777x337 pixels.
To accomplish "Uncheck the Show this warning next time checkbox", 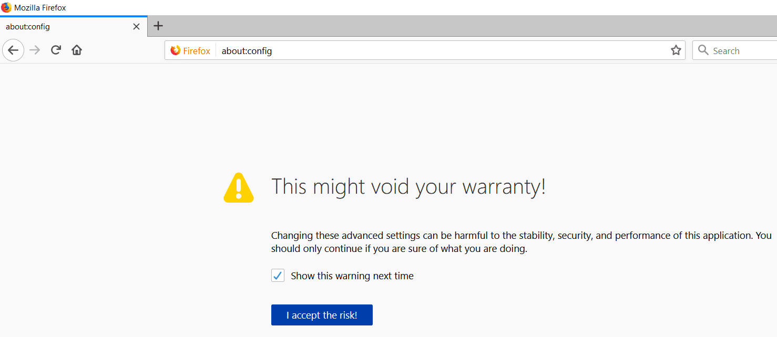I will [x=278, y=276].
